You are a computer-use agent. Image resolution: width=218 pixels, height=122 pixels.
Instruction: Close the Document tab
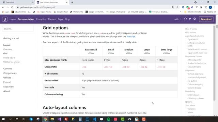coord(33,2)
